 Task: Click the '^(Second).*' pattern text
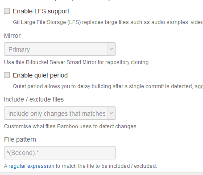click(x=23, y=153)
